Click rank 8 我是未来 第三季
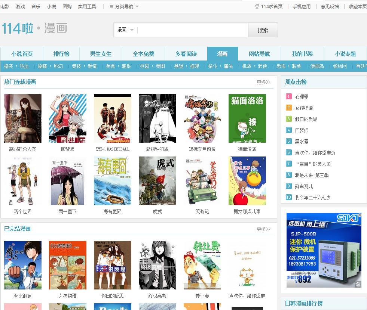 pyautogui.click(x=312, y=175)
